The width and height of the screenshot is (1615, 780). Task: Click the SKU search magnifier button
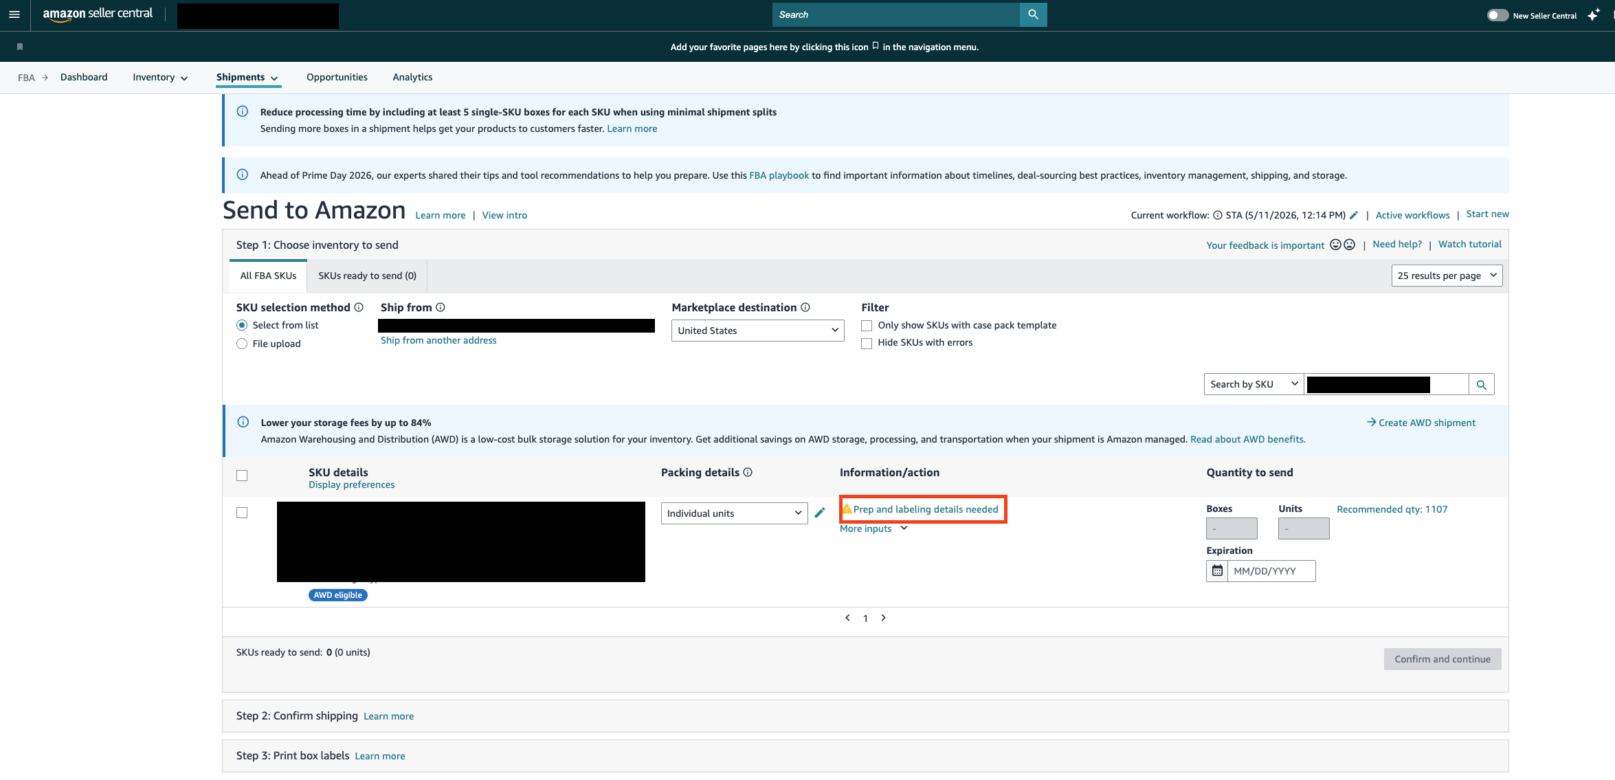point(1482,384)
